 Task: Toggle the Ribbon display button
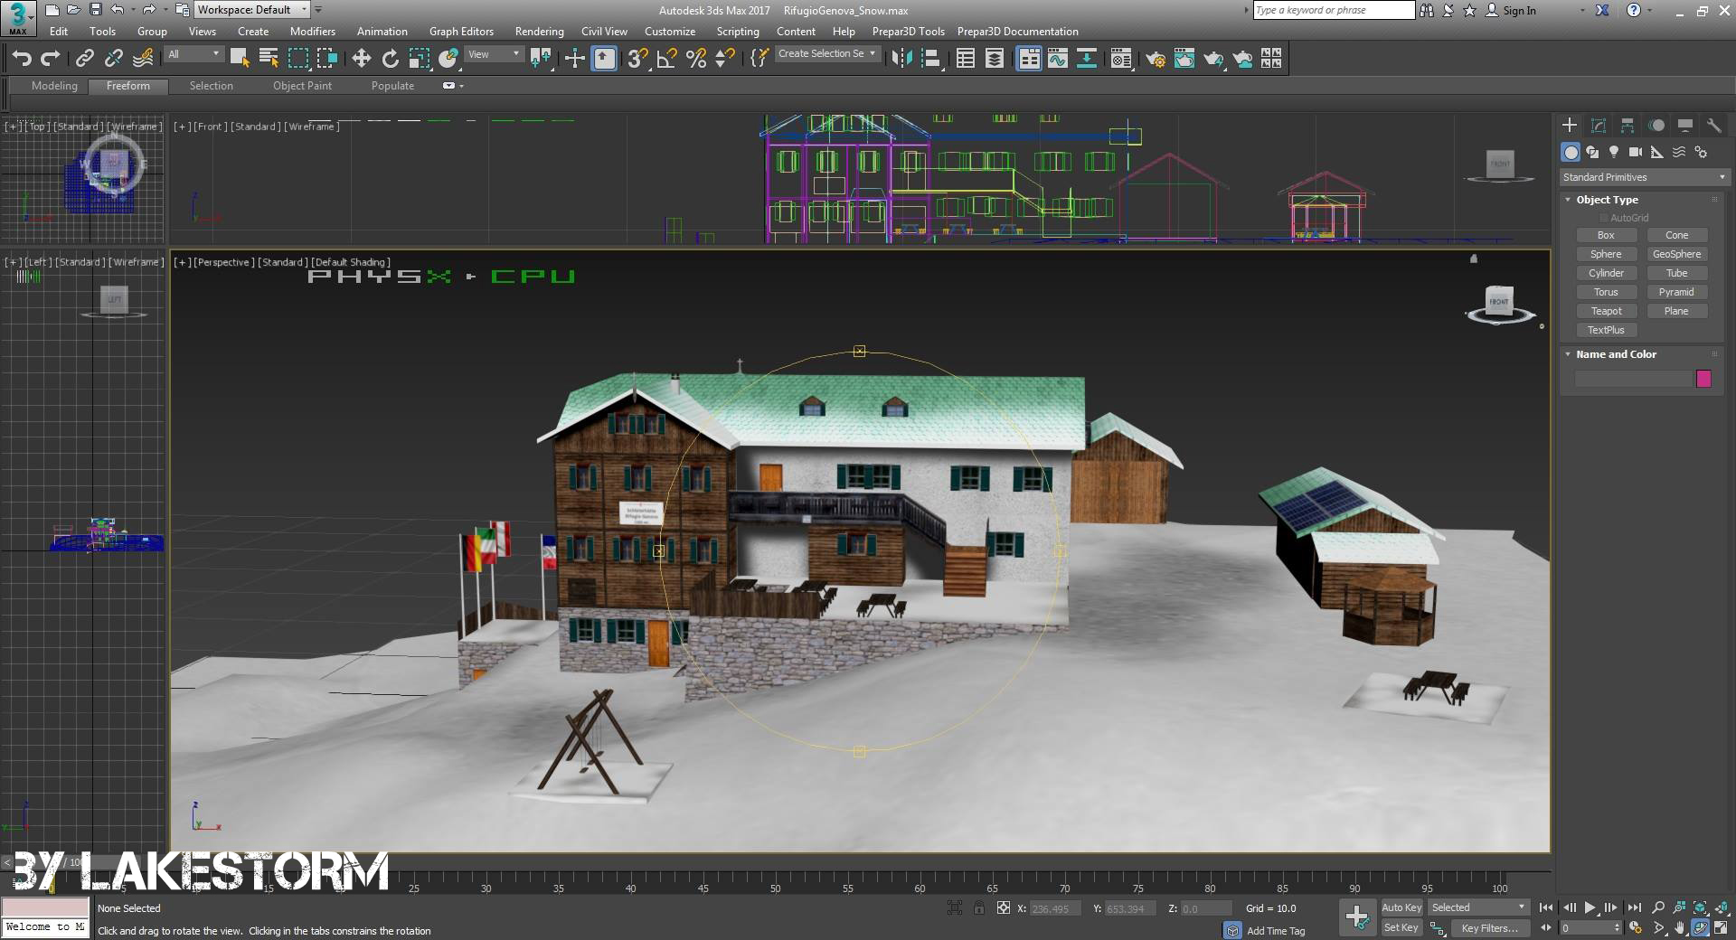point(1029,59)
